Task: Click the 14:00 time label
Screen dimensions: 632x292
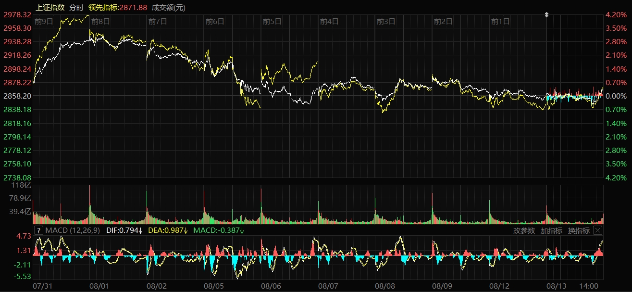Action: point(589,286)
